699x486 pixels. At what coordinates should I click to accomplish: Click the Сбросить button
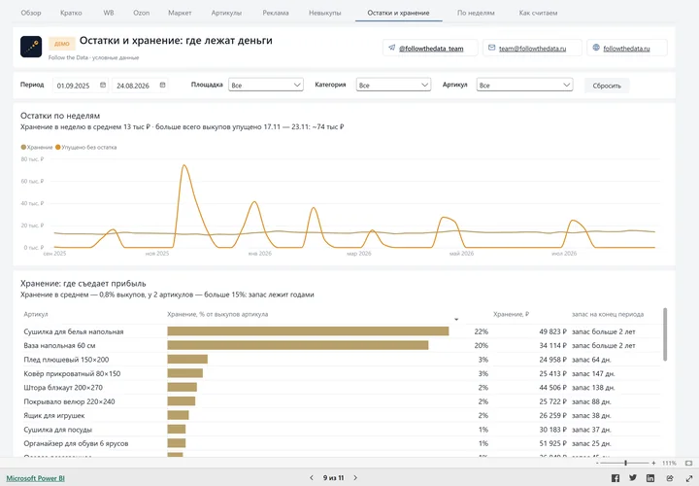coord(607,86)
